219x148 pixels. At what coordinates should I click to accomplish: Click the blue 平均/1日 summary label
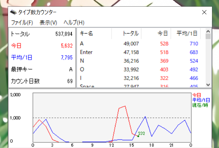21,58
